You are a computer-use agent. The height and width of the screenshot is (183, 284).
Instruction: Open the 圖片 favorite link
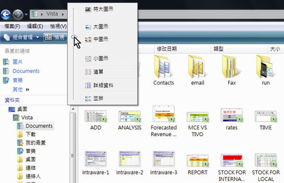(12, 62)
